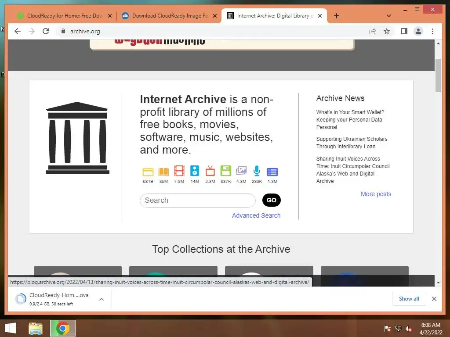450x337 pixels.
Task: Click Show all downloads button
Action: 409,298
